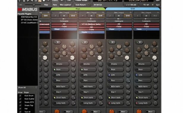The width and height of the screenshot is (183, 113).
Task: Click orange knob at bottom of first GTR strip
Action: pyautogui.click(x=112, y=111)
